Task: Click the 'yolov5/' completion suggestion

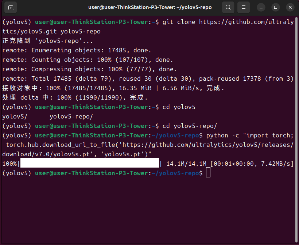Action: pyautogui.click(x=15, y=117)
